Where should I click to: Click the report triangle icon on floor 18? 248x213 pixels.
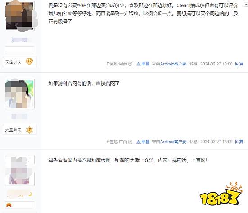click(138, 142)
